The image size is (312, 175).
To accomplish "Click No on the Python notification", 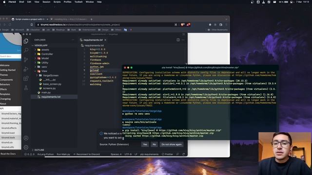I will click(x=154, y=144).
